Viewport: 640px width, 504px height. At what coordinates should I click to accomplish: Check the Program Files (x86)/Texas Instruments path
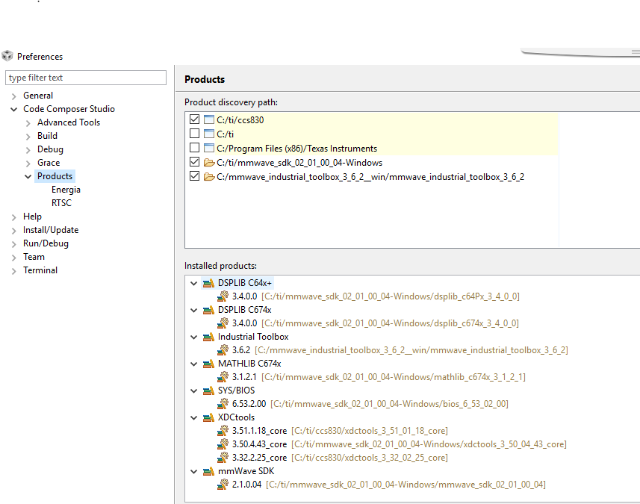click(x=195, y=148)
